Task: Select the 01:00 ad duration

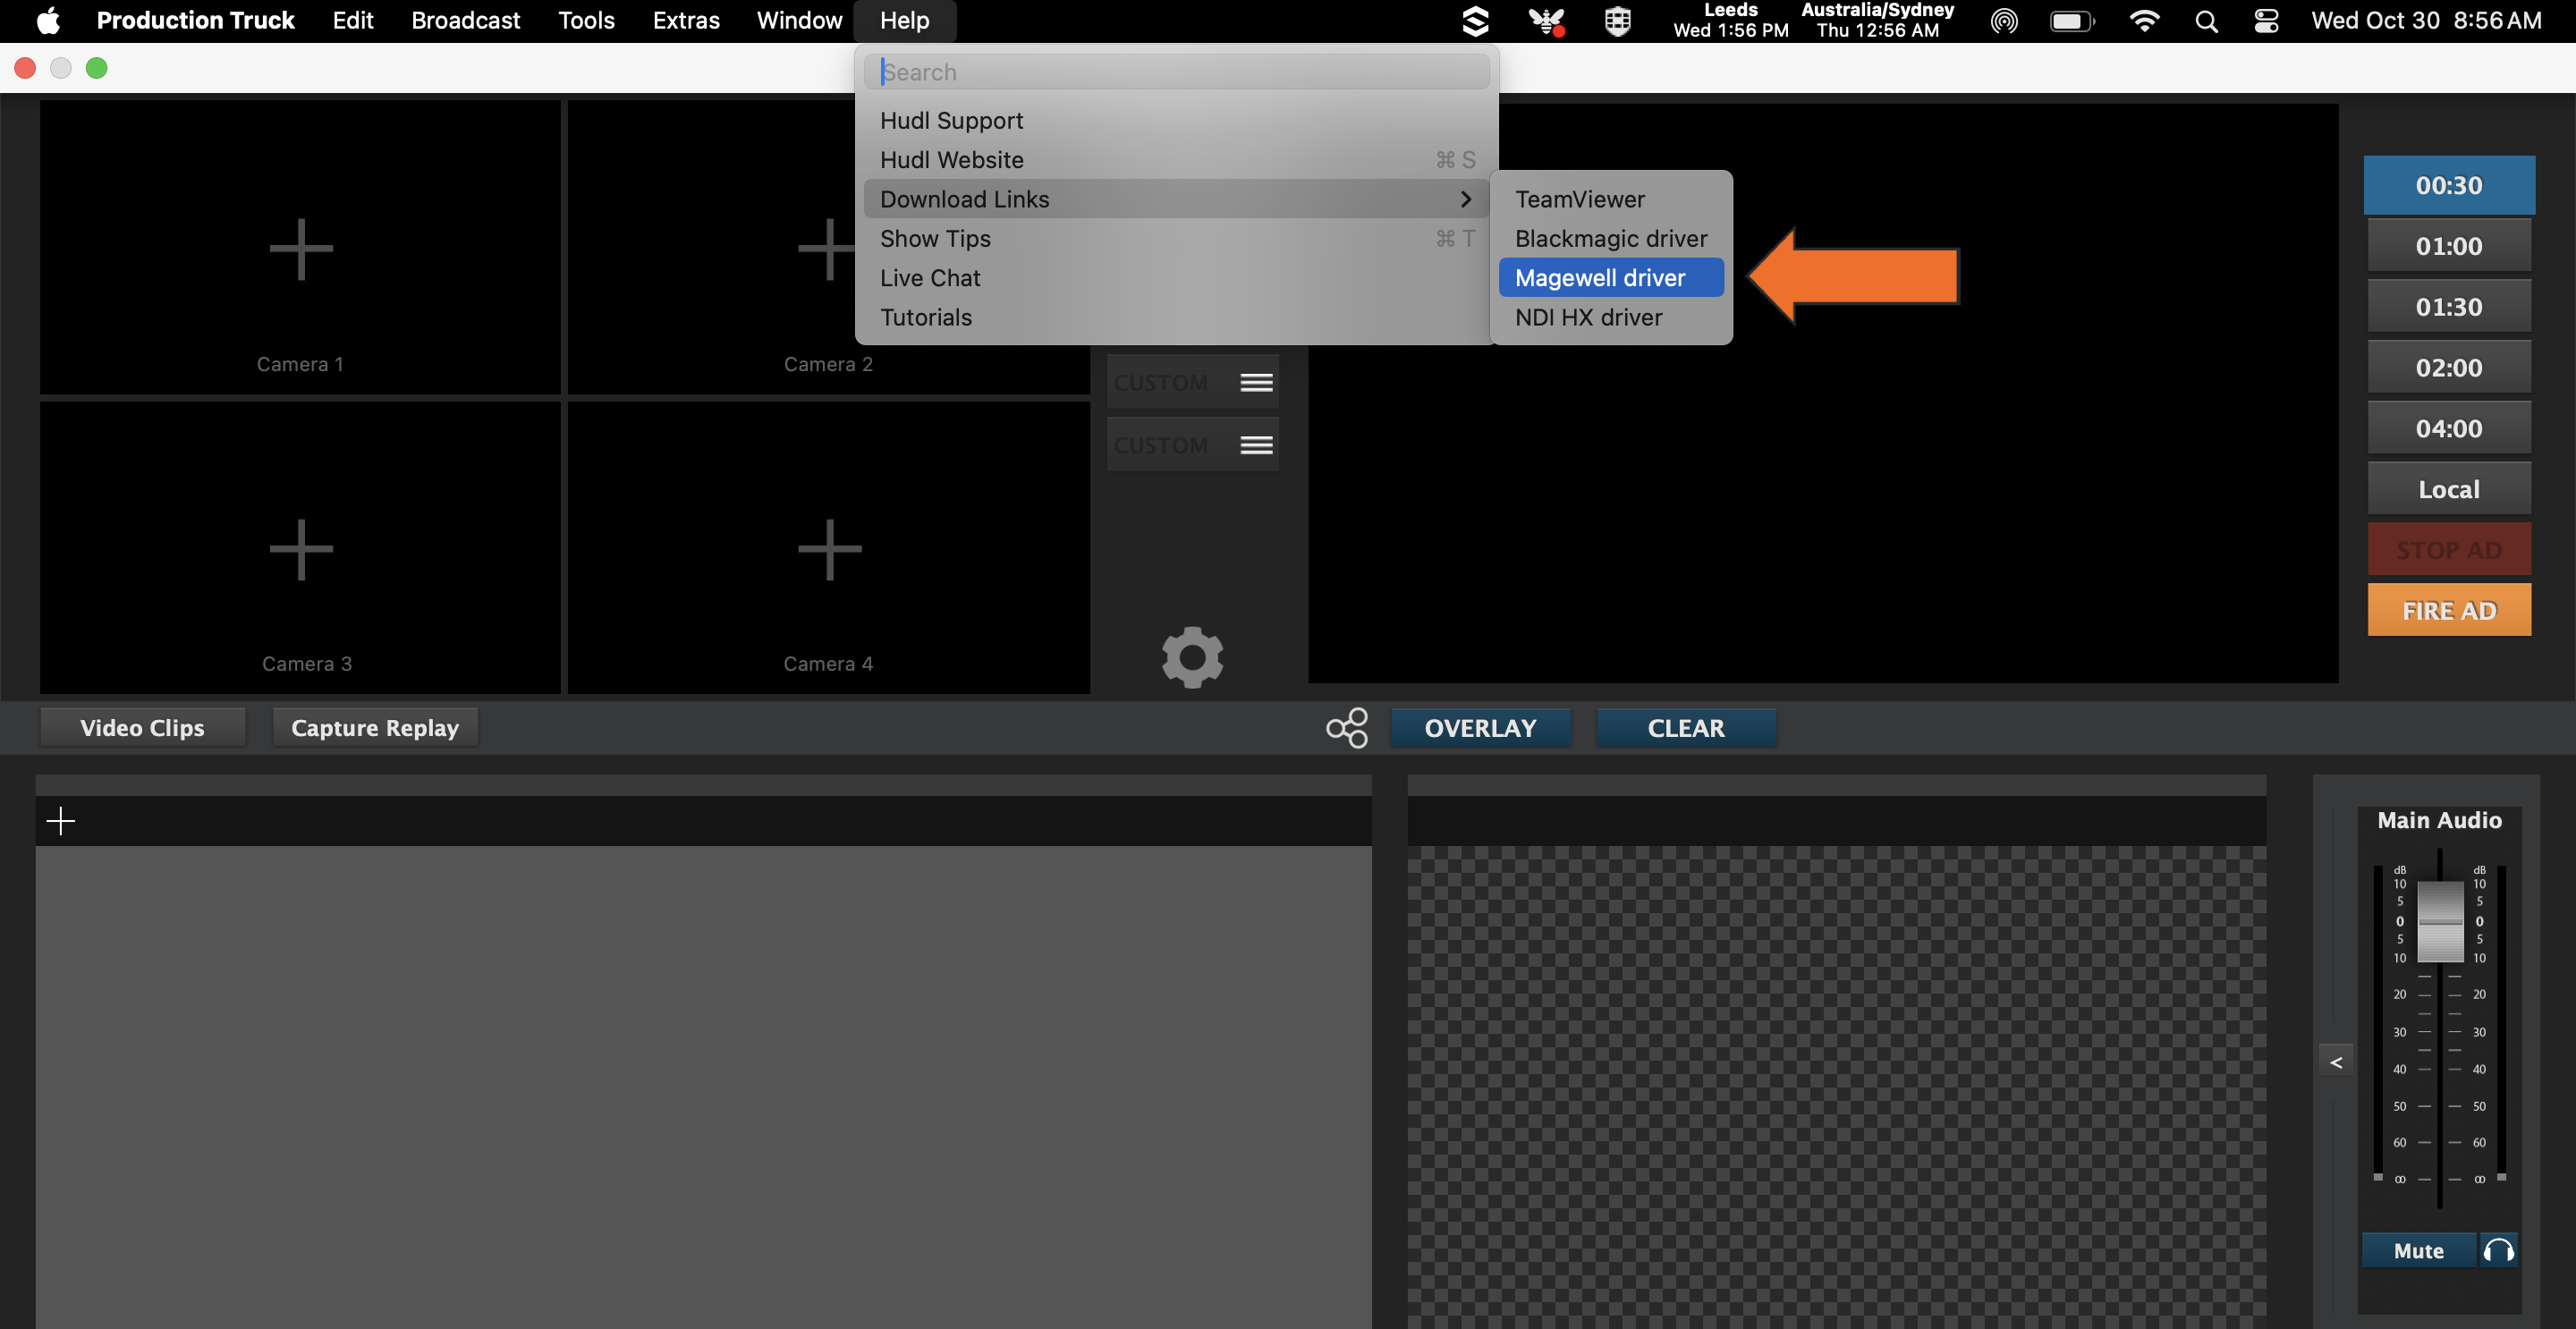Action: point(2448,245)
